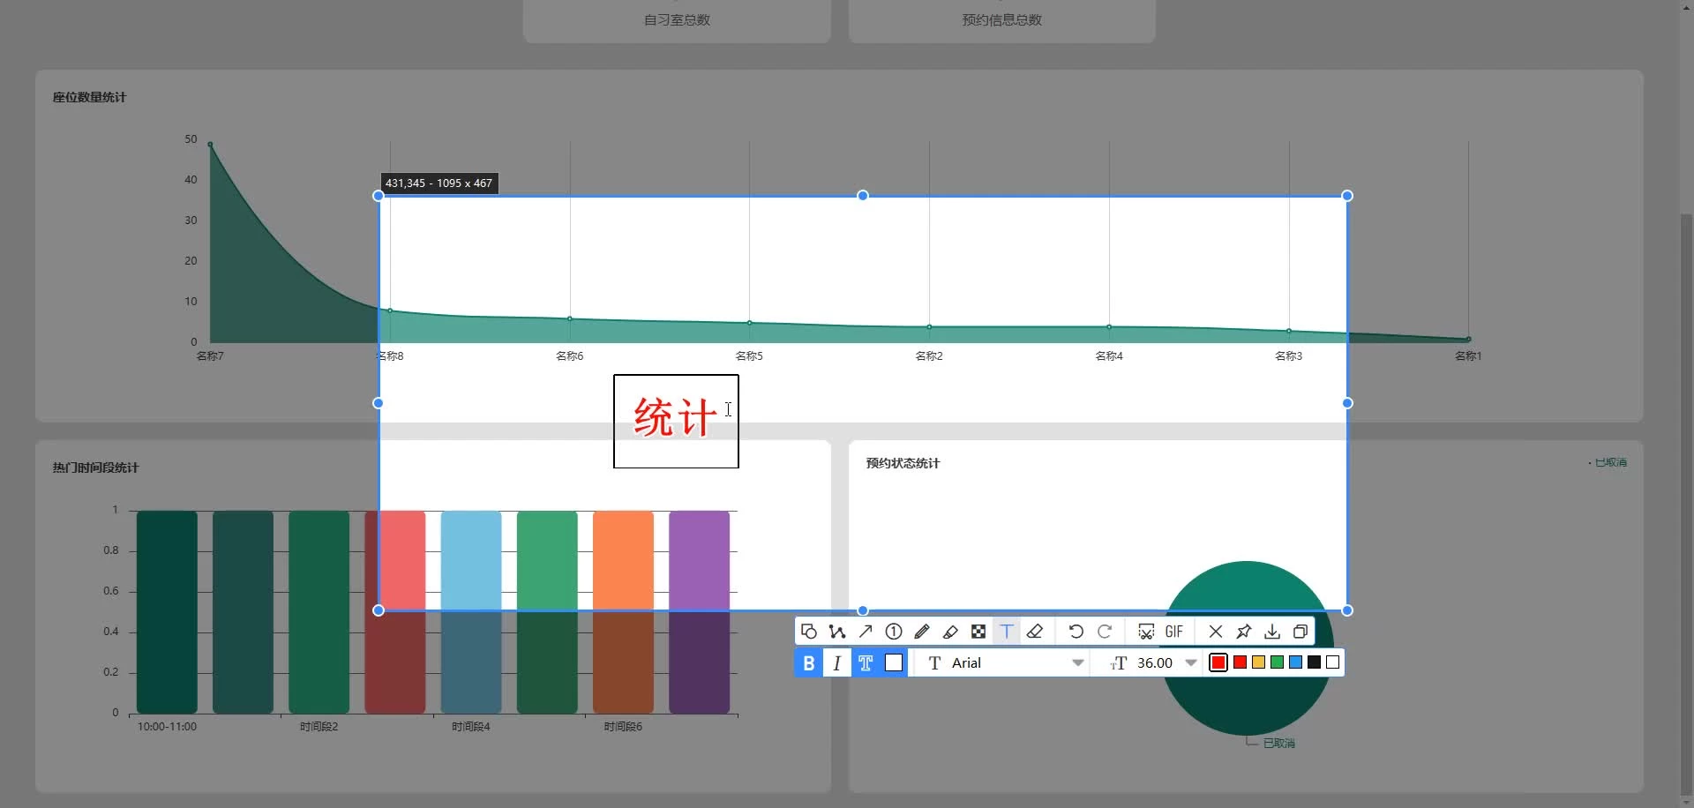Start GIF recording

click(1174, 632)
